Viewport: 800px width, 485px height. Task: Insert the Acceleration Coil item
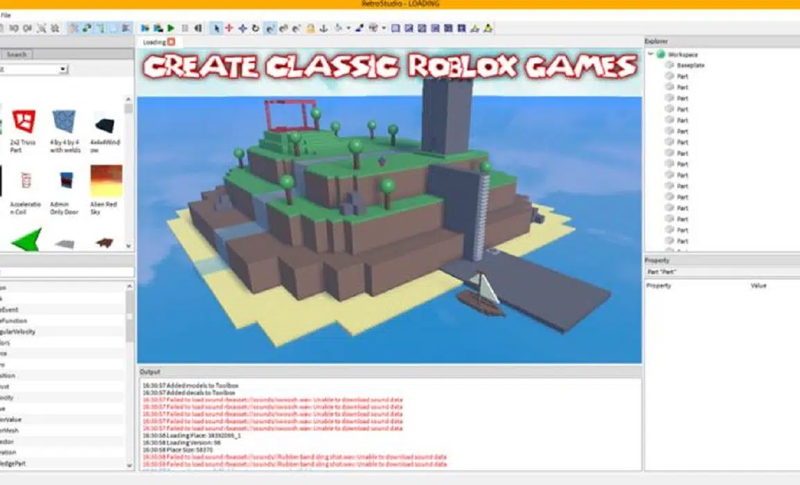point(24,193)
